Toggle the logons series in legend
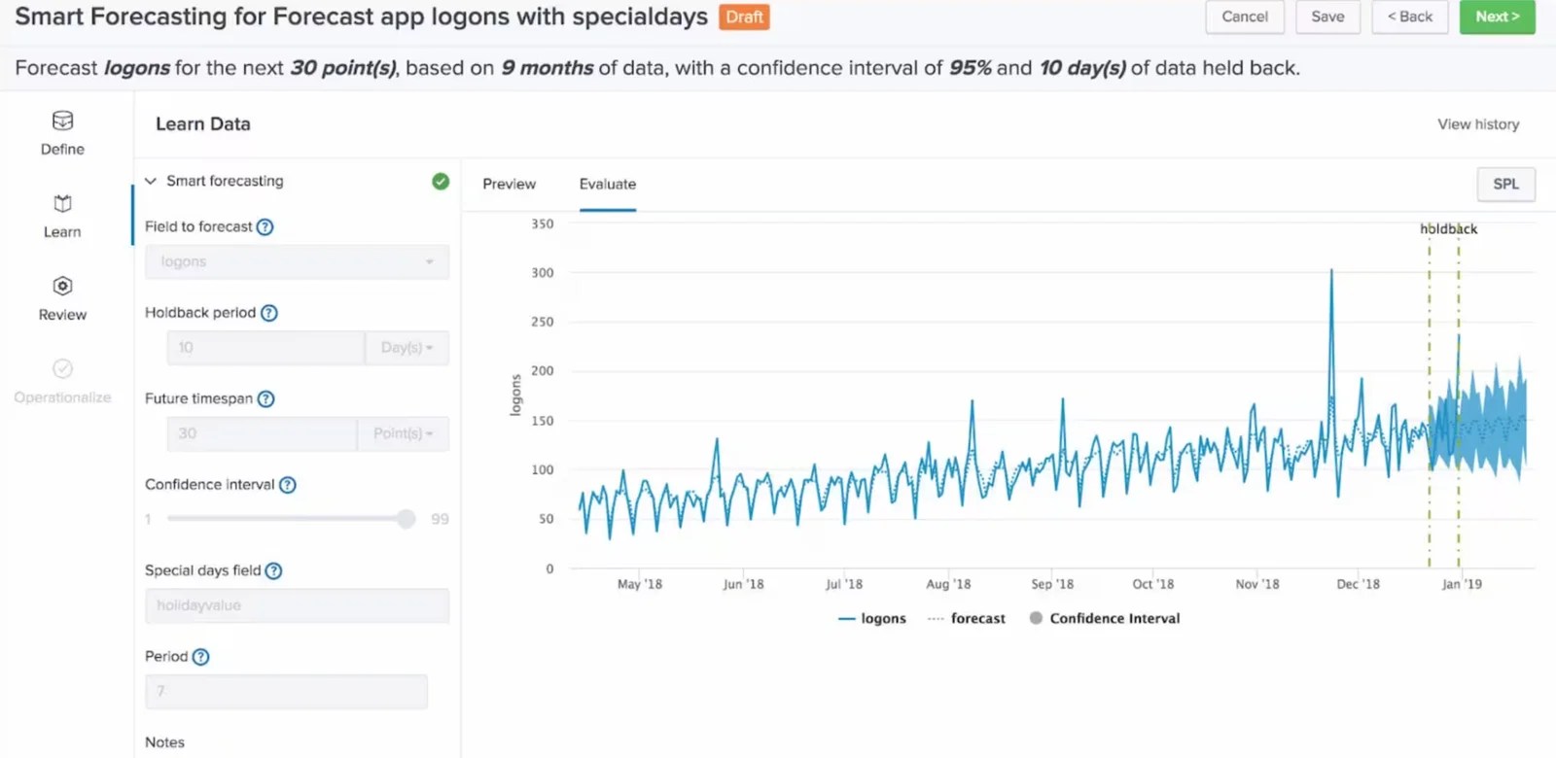Viewport: 1556px width, 758px height. [x=872, y=618]
